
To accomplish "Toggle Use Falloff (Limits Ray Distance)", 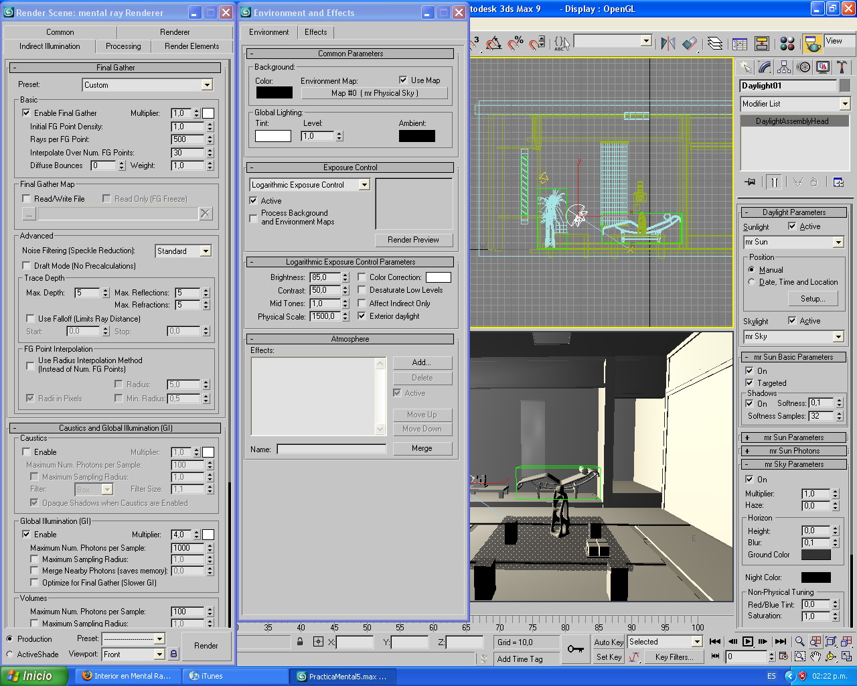I will [x=30, y=319].
